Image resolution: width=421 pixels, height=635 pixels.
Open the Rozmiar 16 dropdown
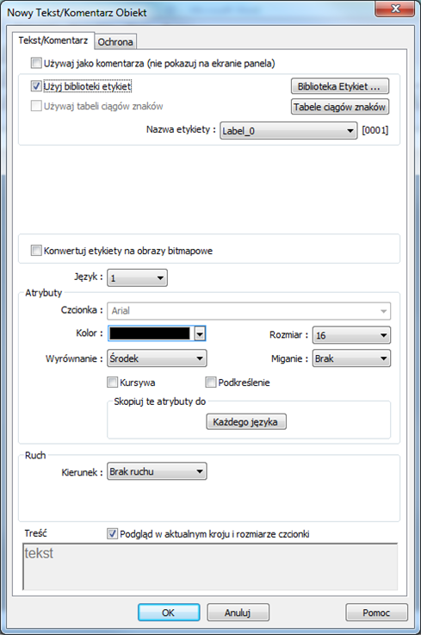click(351, 335)
